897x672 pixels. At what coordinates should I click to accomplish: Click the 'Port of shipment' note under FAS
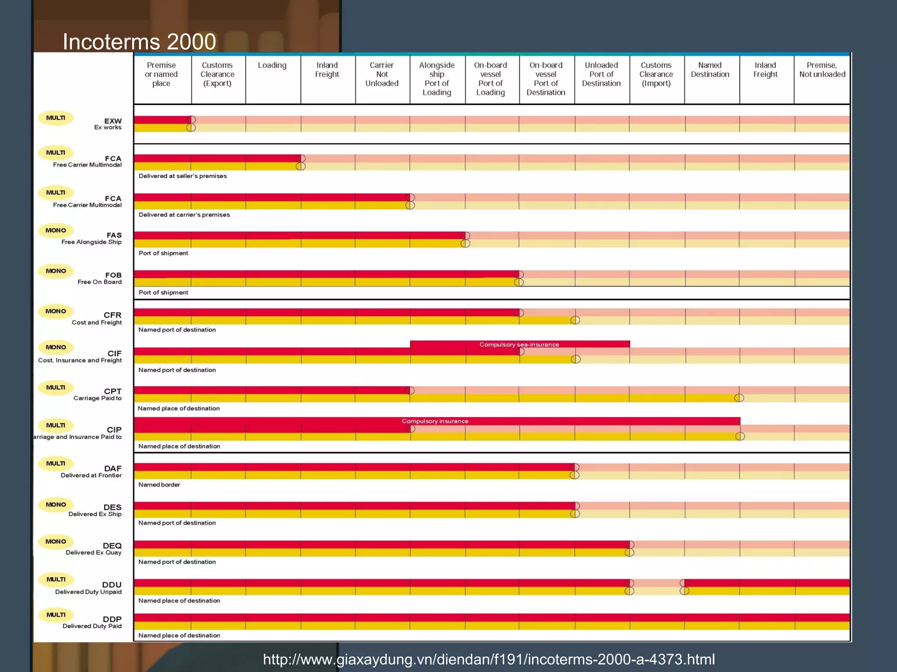(163, 253)
